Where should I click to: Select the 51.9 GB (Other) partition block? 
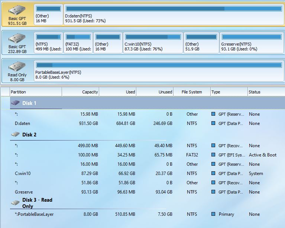coord(201,43)
